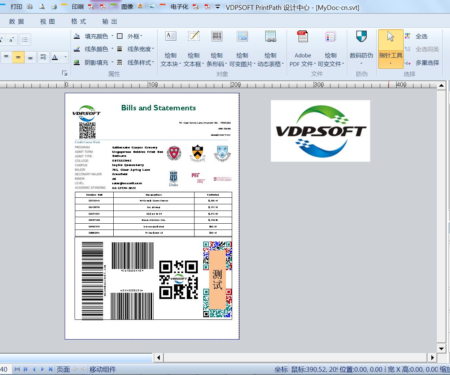Switch to the 格式 (Format) tab
This screenshot has height=375, width=450.
tap(79, 22)
